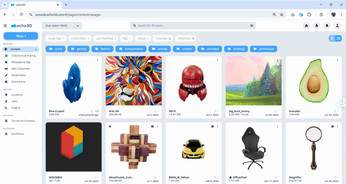The image size is (346, 184).
Task: Open the OfficeChair thumbnail
Action: [254, 147]
